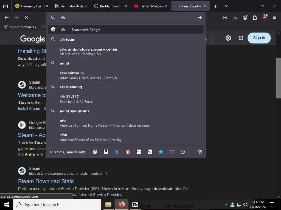Viewport: 281px width, 210px height.
Task: Click the Sign in button
Action: 259,38
